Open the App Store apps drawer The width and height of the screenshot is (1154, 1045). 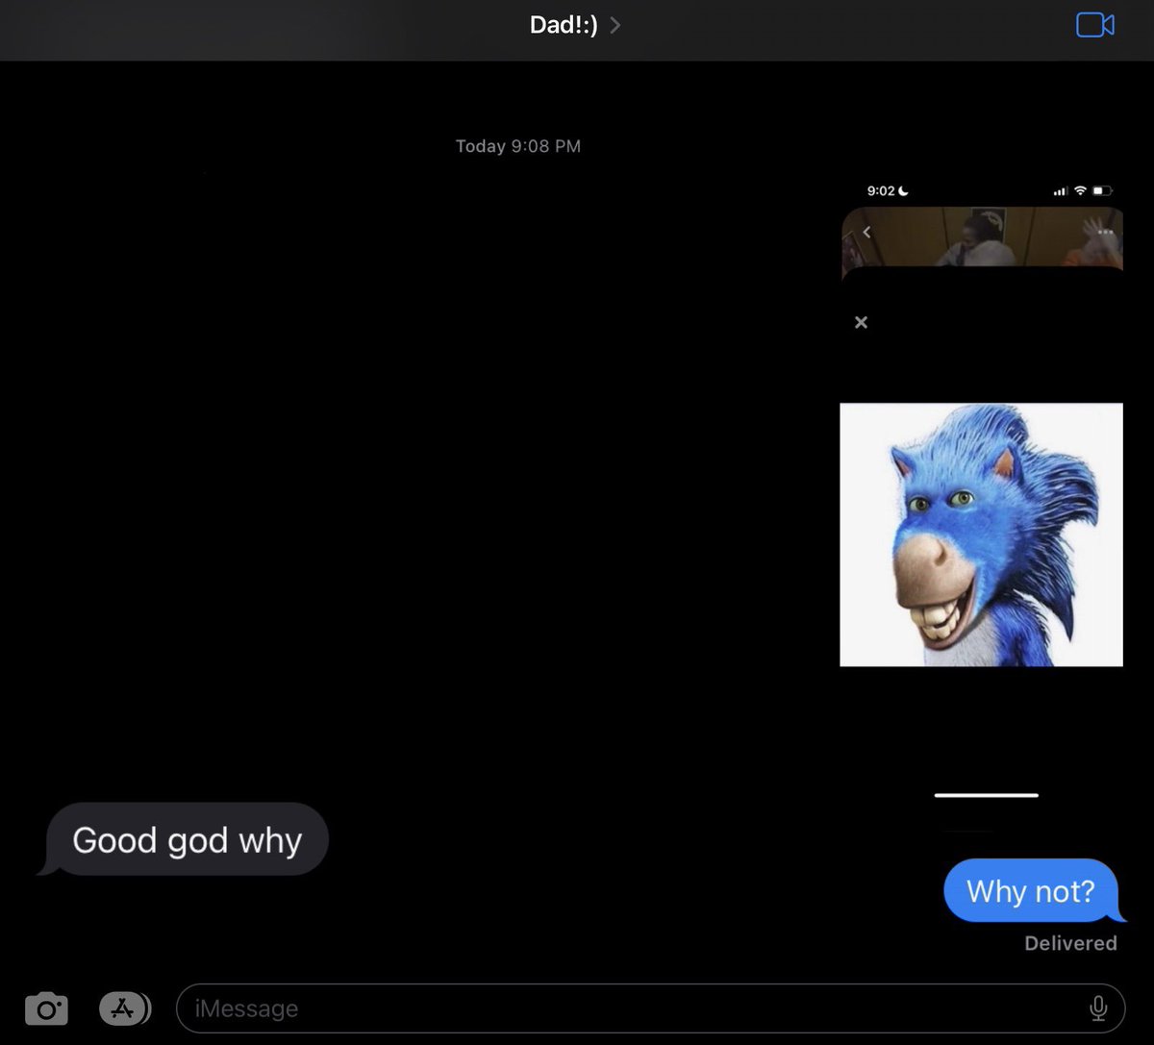[x=125, y=1008]
